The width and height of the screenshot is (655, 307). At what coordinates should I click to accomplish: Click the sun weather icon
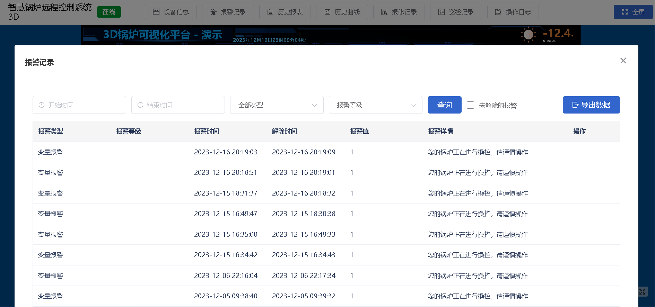pyautogui.click(x=528, y=35)
